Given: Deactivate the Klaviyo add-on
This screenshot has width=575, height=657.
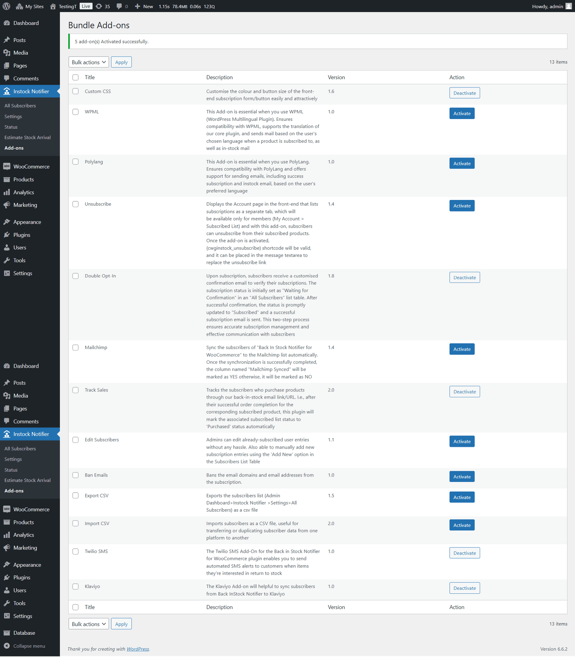Looking at the screenshot, I should [464, 588].
